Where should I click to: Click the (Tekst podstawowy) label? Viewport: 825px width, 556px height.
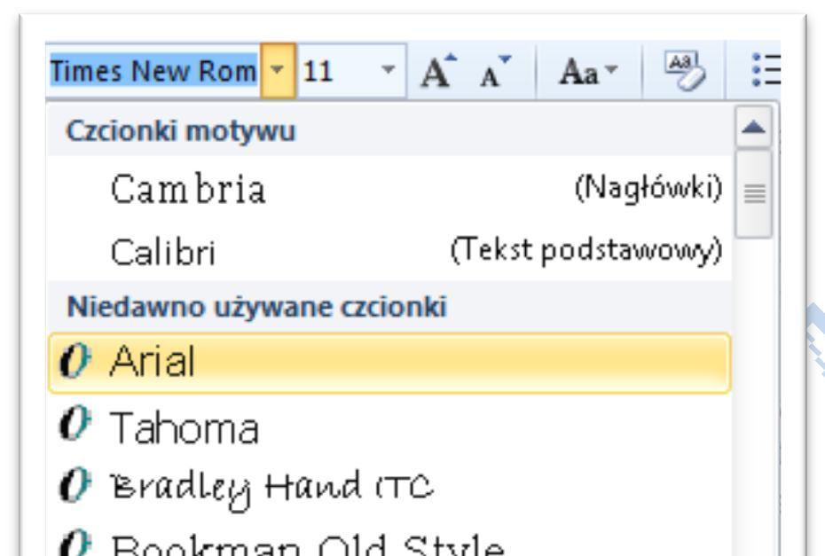click(586, 250)
